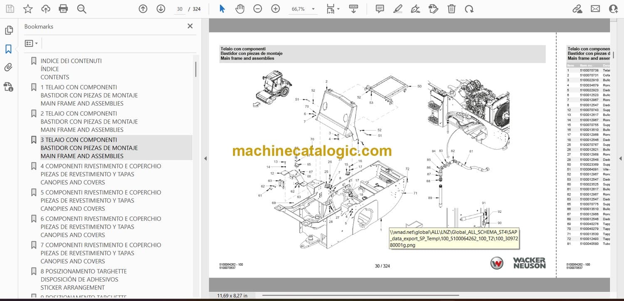Image resolution: width=624 pixels, height=301 pixels.
Task: Click the Print file icon
Action: (x=63, y=9)
